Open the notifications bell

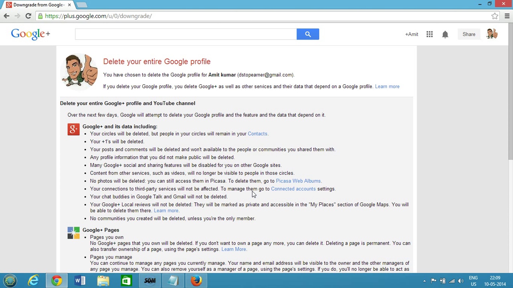(445, 34)
